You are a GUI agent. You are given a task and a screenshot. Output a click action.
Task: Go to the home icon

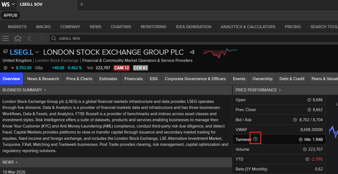pyautogui.click(x=18, y=38)
